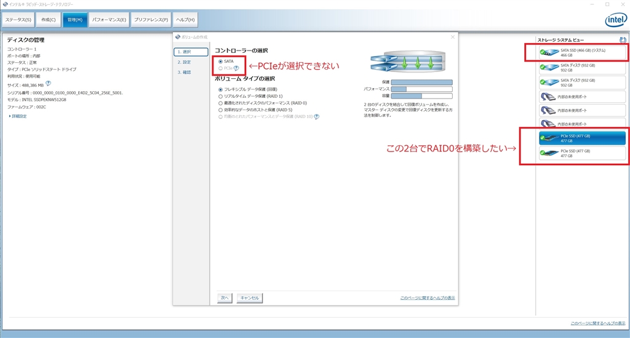Image resolution: width=630 pixels, height=338 pixels.
Task: Open the プリファレンス(P) tab
Action: (151, 20)
